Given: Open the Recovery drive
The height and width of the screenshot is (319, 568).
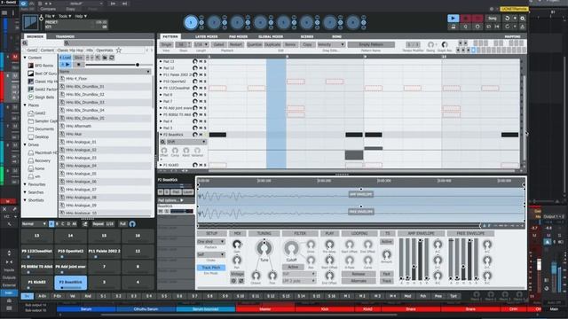Looking at the screenshot, I should coord(43,160).
